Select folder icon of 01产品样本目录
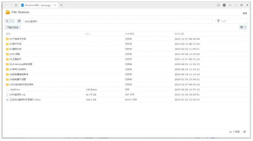 [x=7, y=39]
